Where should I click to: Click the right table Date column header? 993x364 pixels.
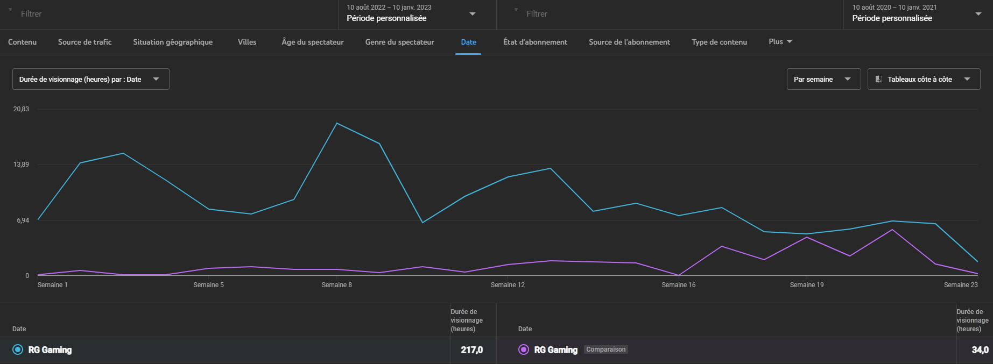(x=525, y=329)
